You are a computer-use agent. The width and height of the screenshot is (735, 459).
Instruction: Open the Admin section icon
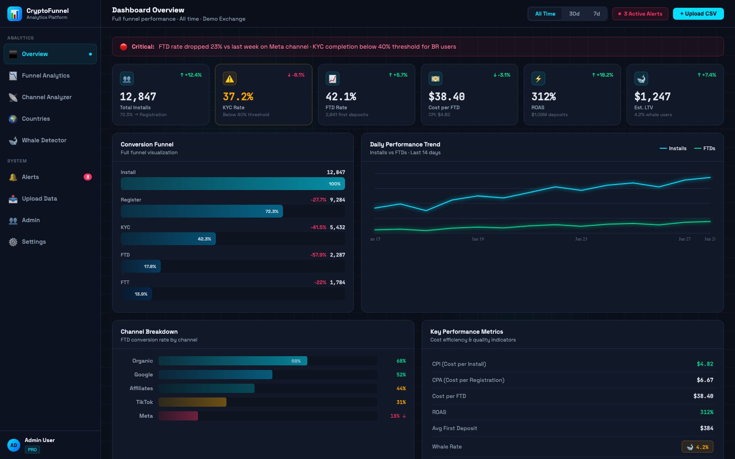pyautogui.click(x=13, y=220)
